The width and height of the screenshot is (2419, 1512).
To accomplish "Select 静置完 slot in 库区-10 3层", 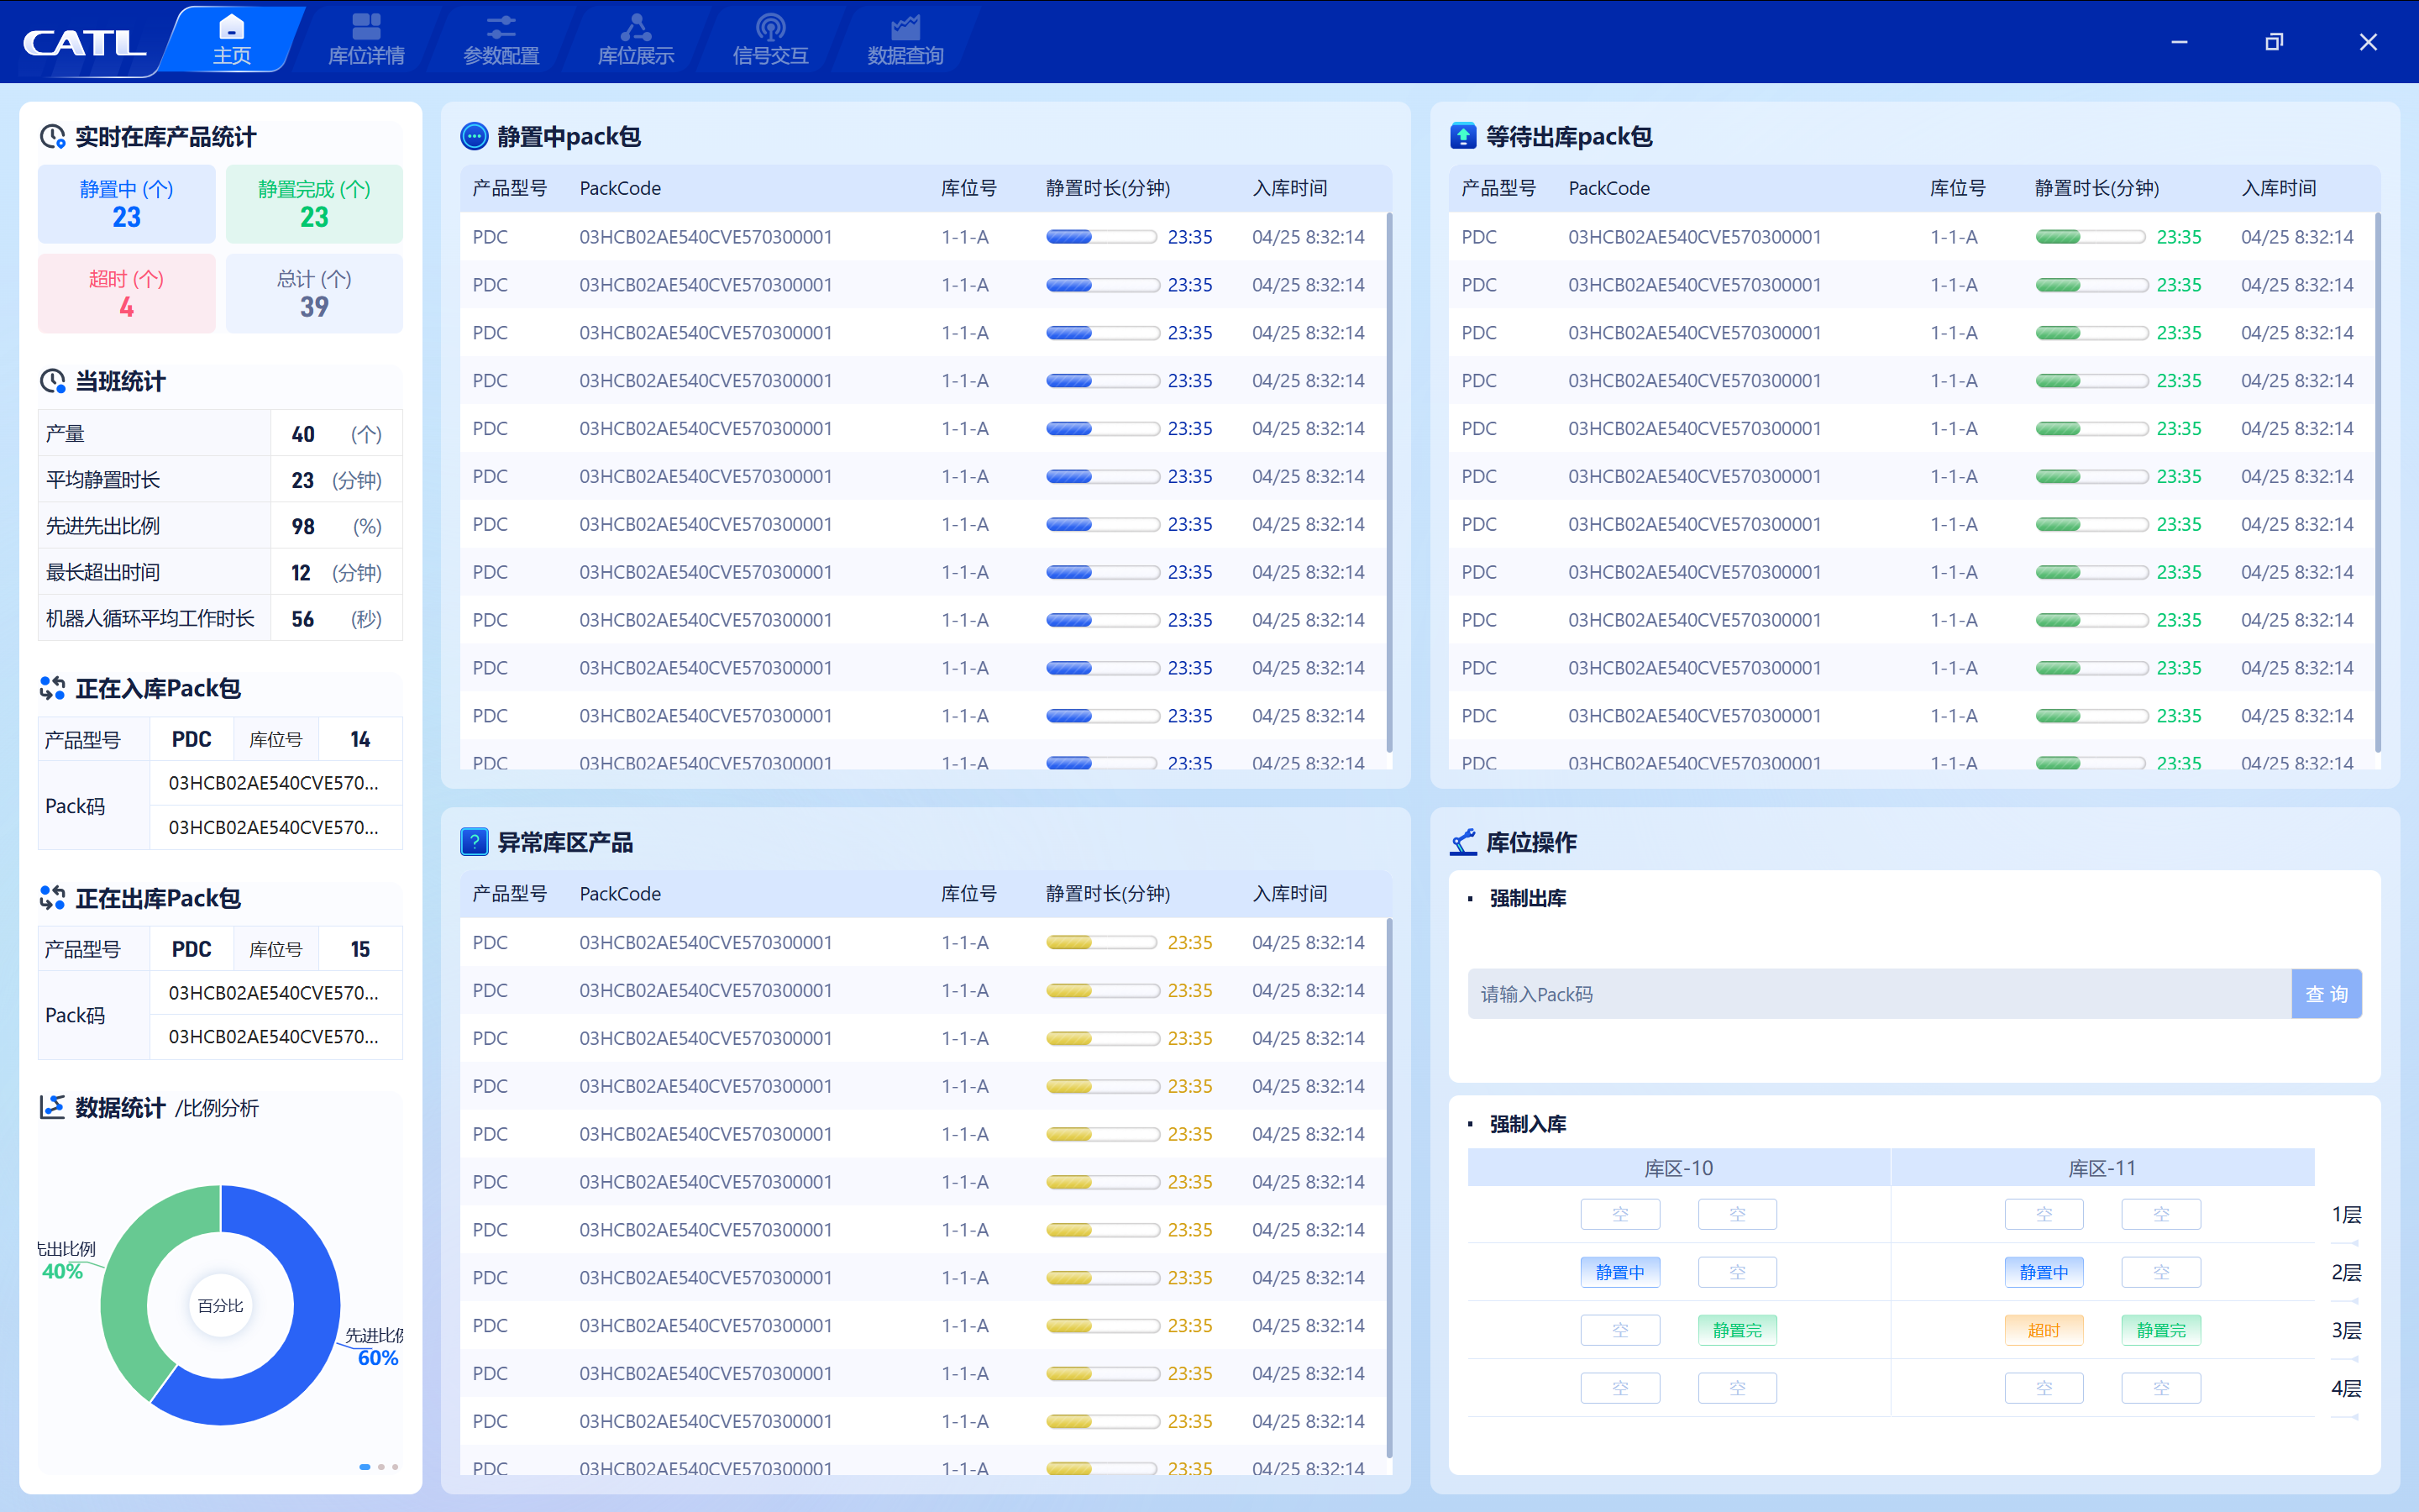I will click(x=1737, y=1330).
